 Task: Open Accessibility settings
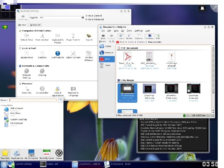pyautogui.click(x=42, y=90)
